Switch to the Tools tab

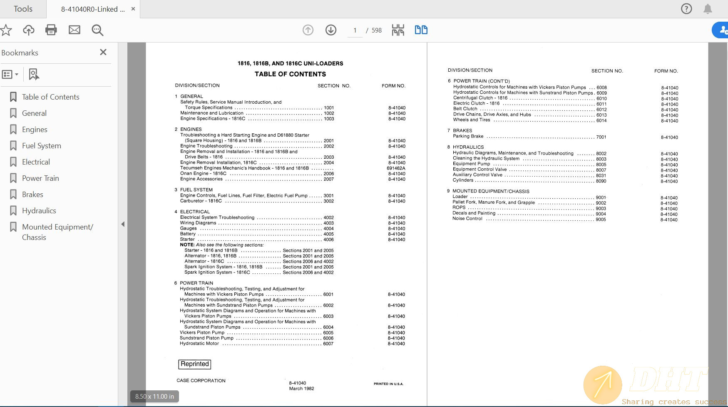pyautogui.click(x=23, y=8)
